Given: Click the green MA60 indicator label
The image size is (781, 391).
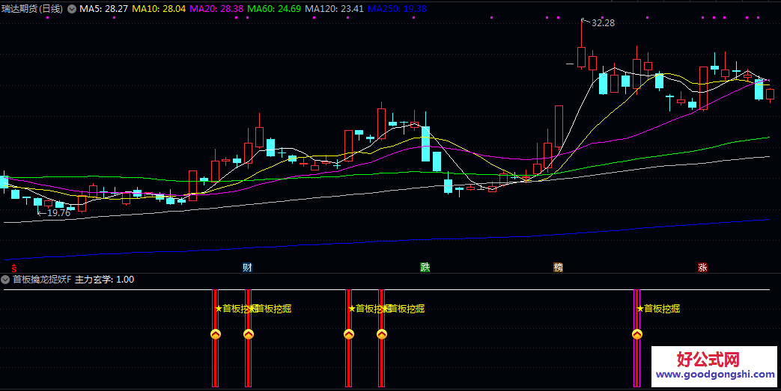Looking at the screenshot, I should click(274, 9).
